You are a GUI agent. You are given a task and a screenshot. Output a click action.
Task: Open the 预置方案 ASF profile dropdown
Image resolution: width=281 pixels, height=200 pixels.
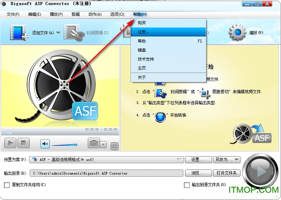(106, 159)
